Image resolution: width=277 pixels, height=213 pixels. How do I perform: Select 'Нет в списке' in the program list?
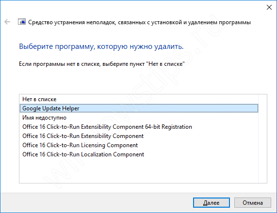[x=139, y=99]
